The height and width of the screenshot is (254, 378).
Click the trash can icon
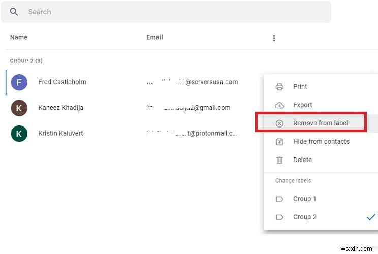coord(279,160)
